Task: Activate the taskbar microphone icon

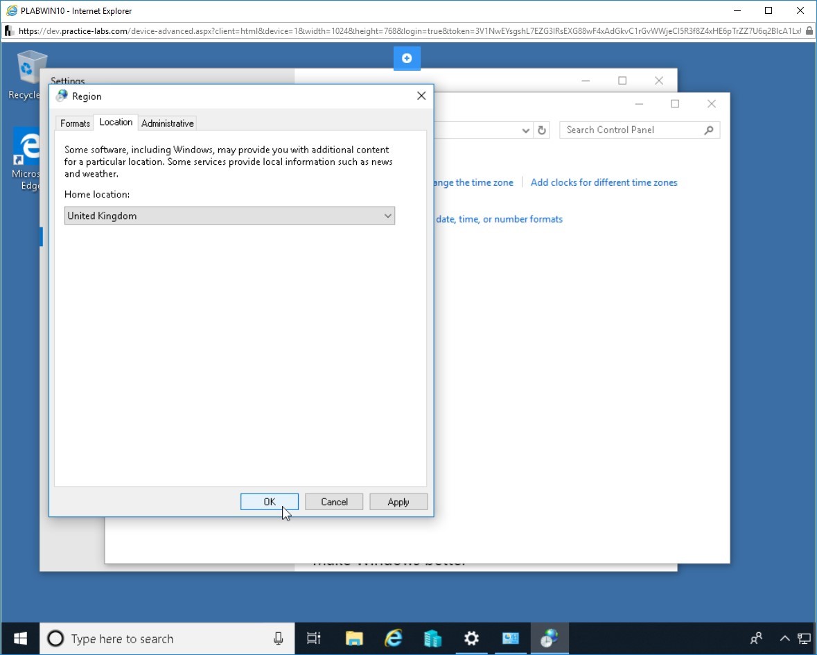Action: pos(279,638)
